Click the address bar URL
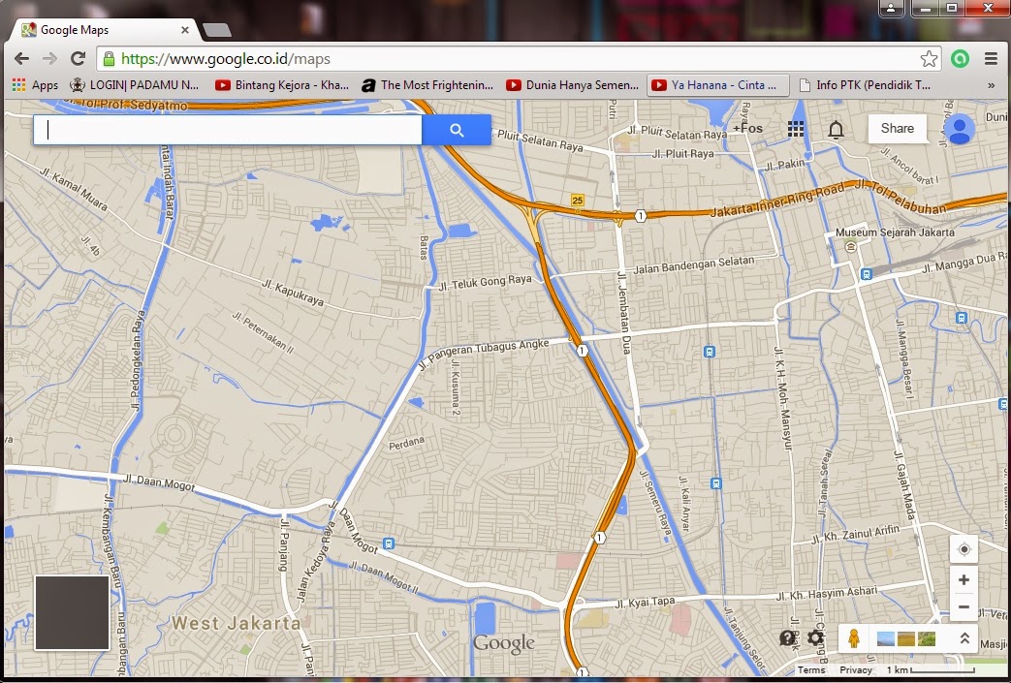 pyautogui.click(x=226, y=59)
